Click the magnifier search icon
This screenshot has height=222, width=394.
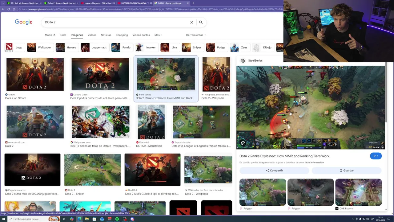(x=201, y=22)
